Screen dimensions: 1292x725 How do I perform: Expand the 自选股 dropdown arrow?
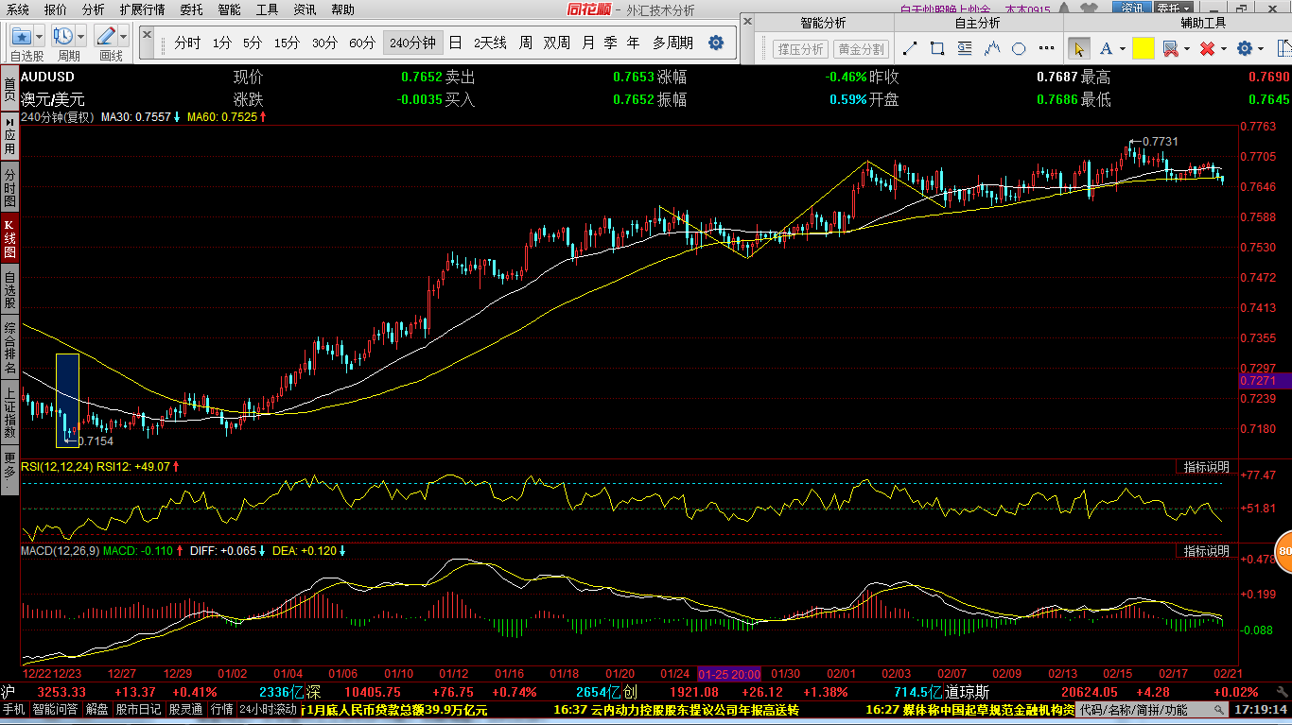click(x=39, y=37)
